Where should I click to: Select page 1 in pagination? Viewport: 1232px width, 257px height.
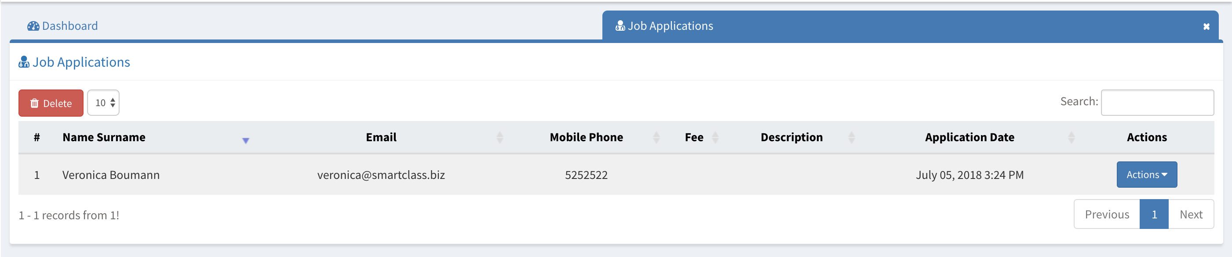click(1154, 214)
